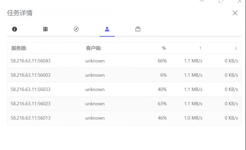Switch to the pieces grid tab
The width and height of the screenshot is (246, 150).
pos(45,29)
